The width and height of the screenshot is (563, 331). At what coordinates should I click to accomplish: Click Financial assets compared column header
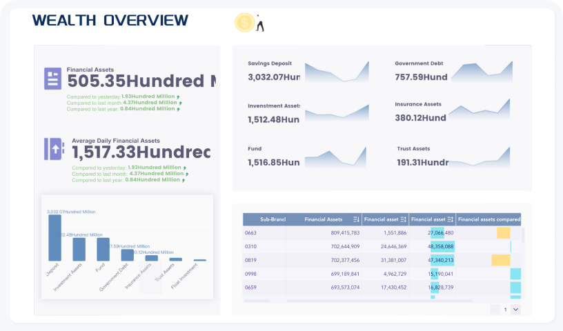coord(488,219)
